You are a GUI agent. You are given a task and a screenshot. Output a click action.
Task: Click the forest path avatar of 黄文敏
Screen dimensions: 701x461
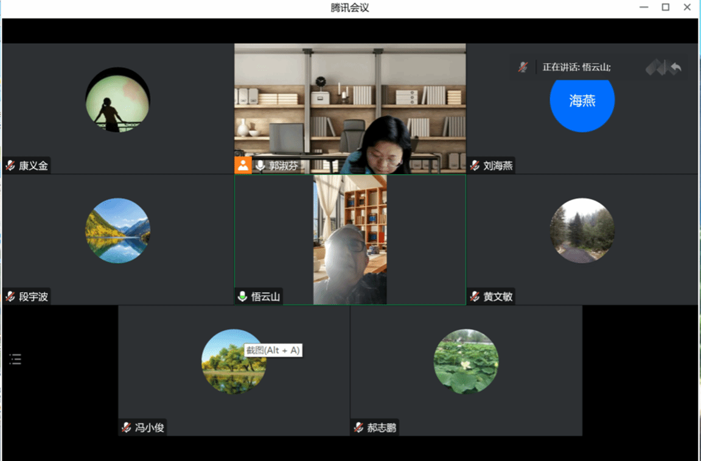[582, 231]
